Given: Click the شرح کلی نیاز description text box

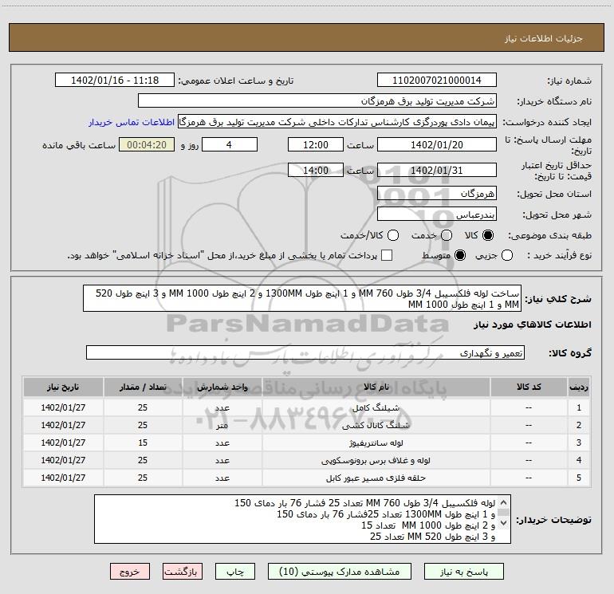Looking at the screenshot, I should (302, 298).
